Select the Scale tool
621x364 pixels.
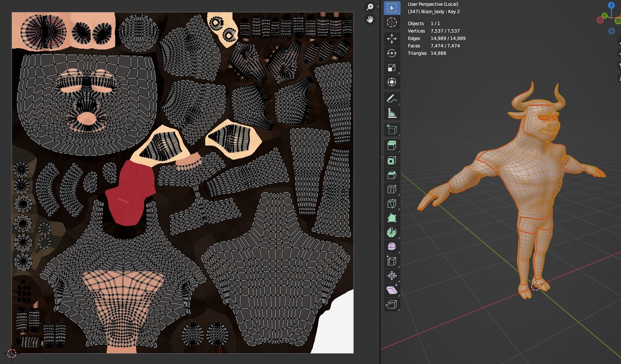click(x=392, y=68)
